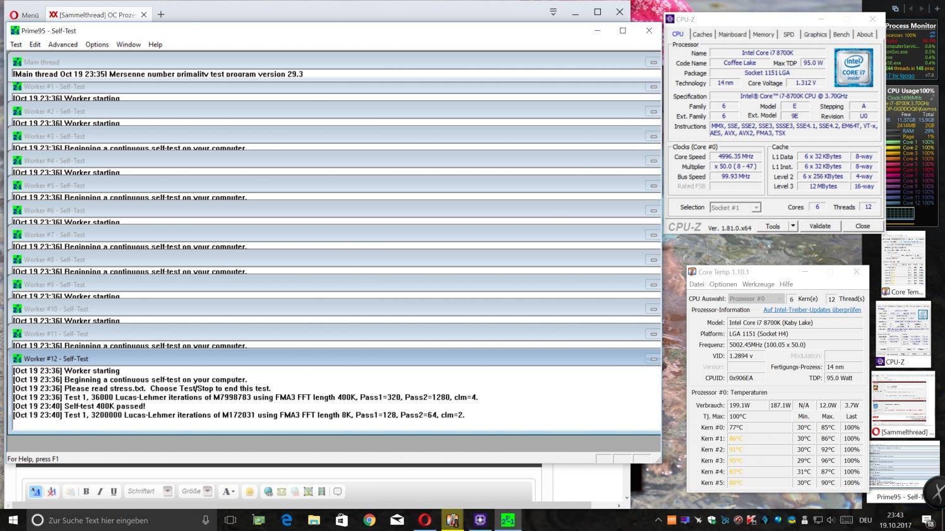
Task: Click the Worker #12 window title icon
Action: click(x=17, y=358)
